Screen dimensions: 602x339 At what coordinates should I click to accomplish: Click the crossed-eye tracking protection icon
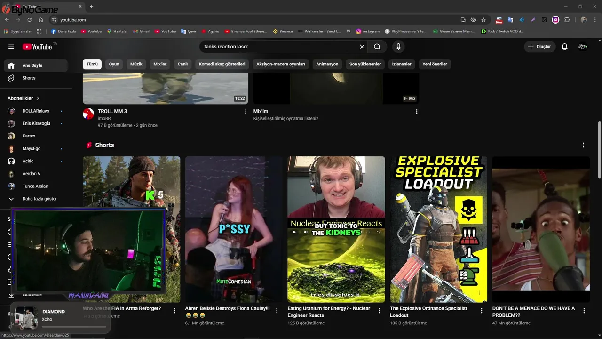[x=473, y=20]
